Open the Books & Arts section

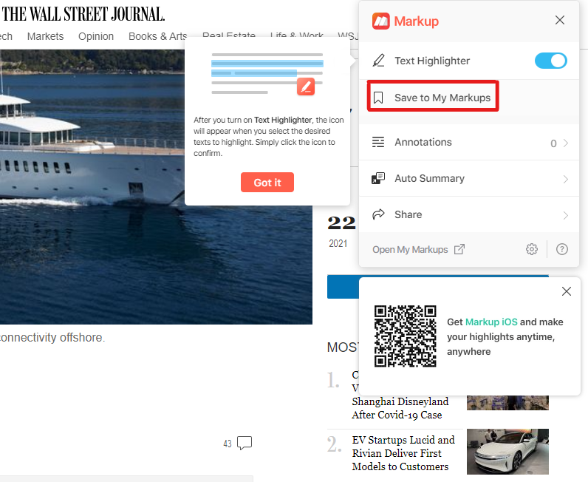(x=157, y=36)
